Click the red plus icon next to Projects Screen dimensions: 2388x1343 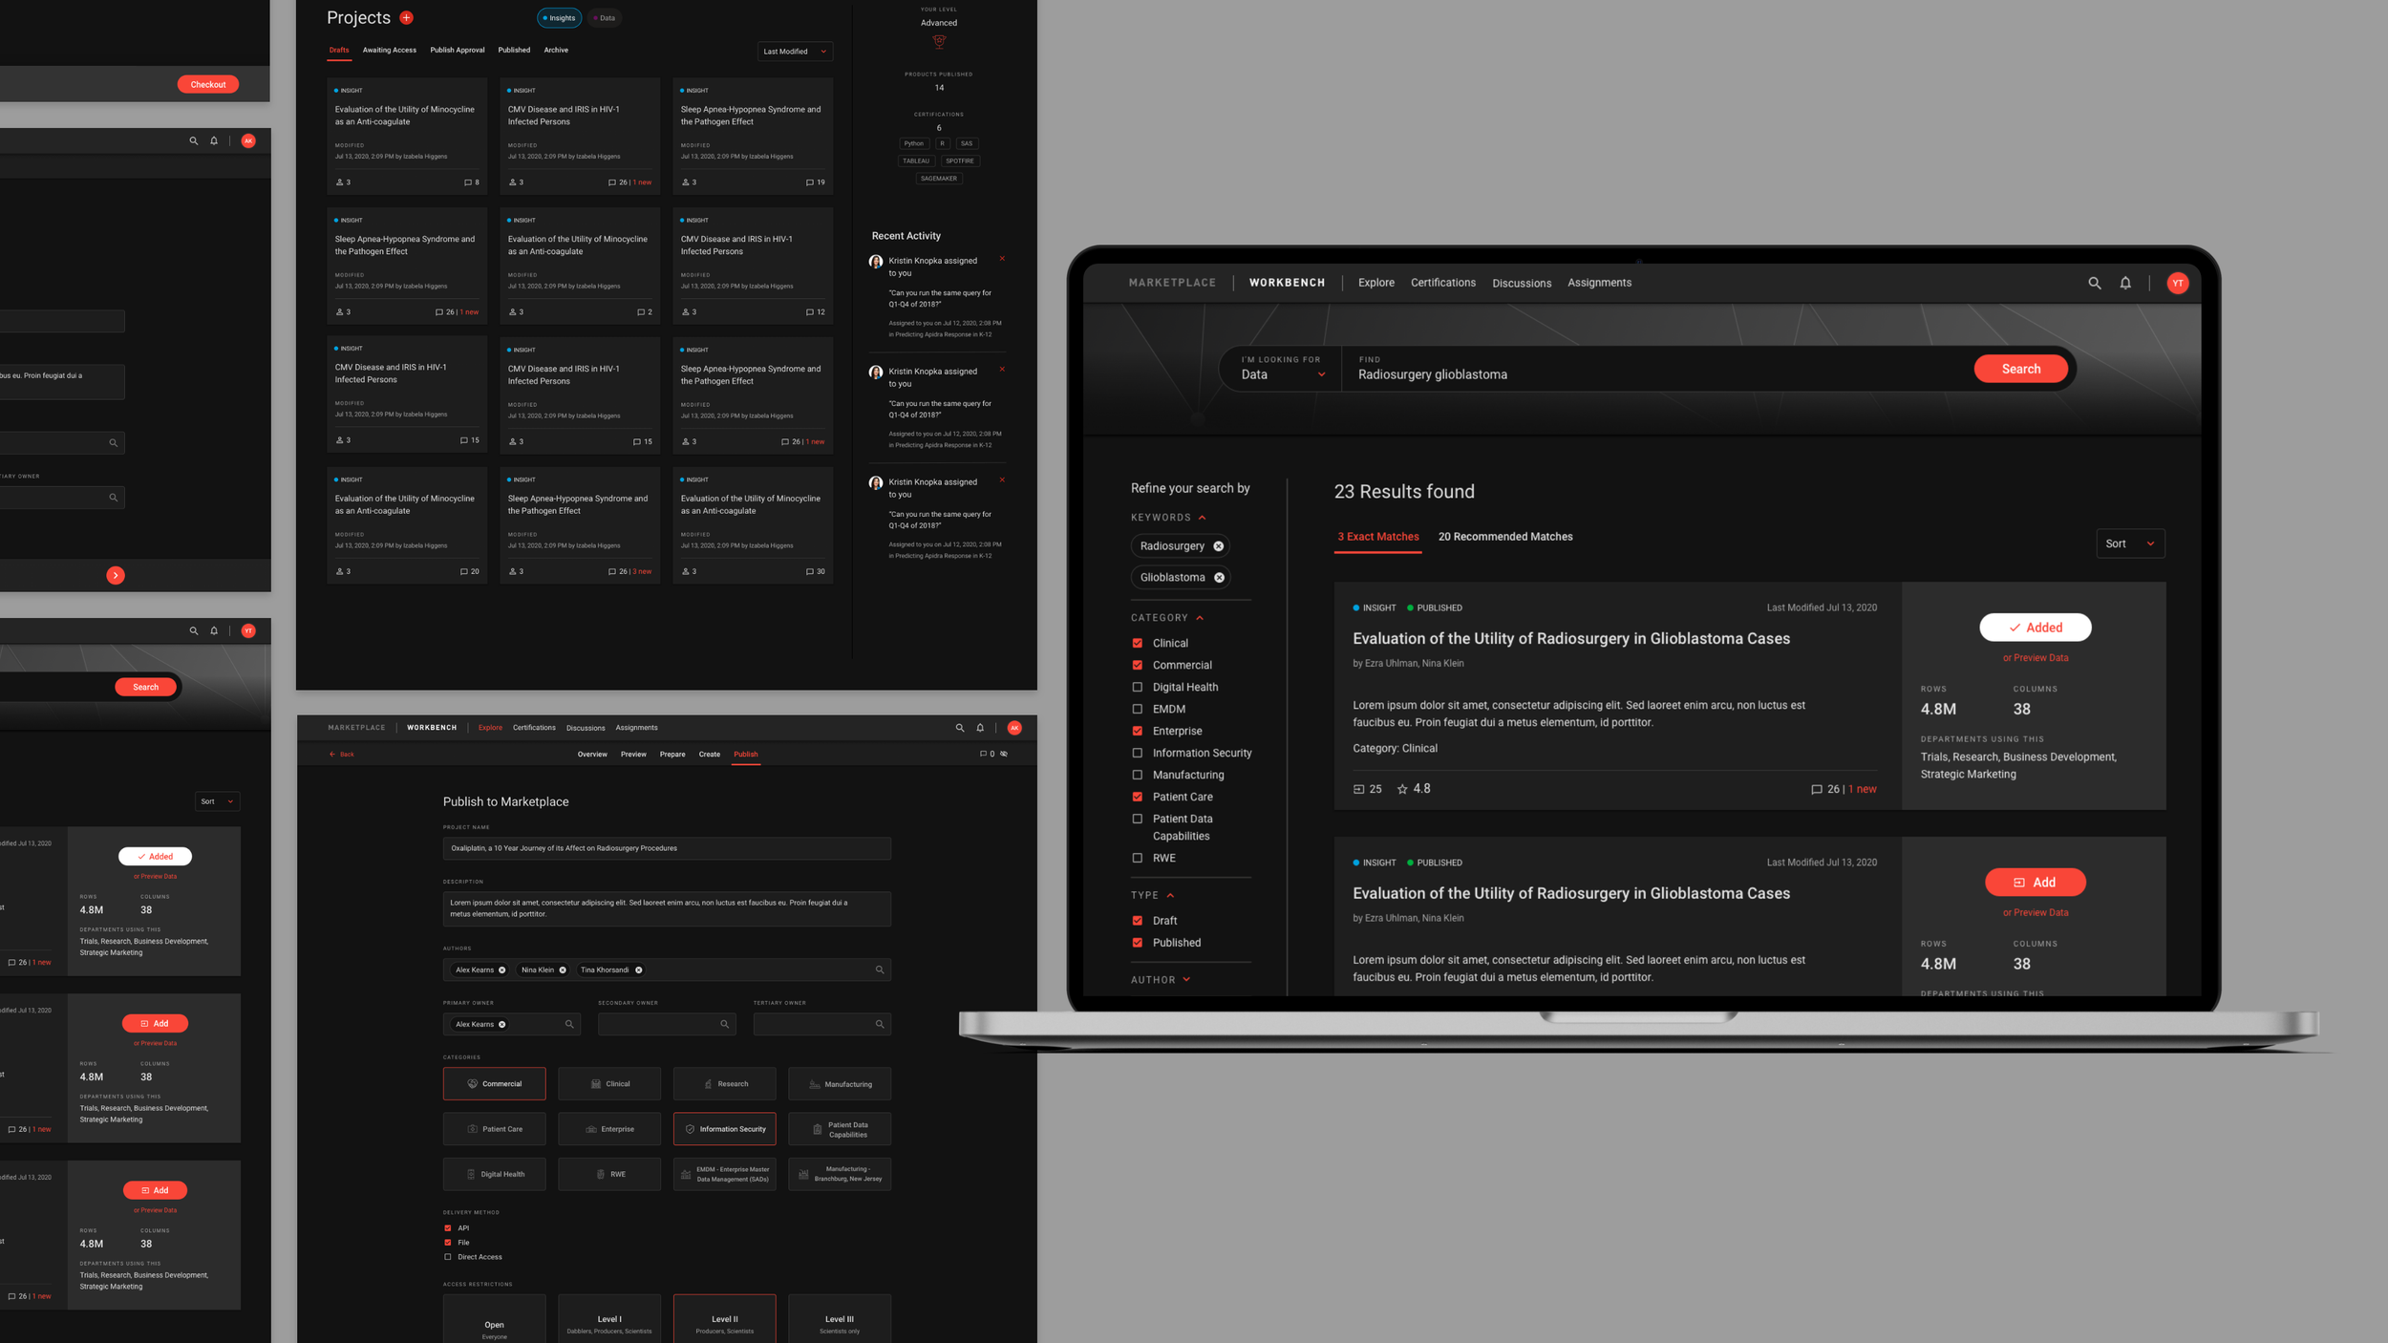[x=407, y=17]
